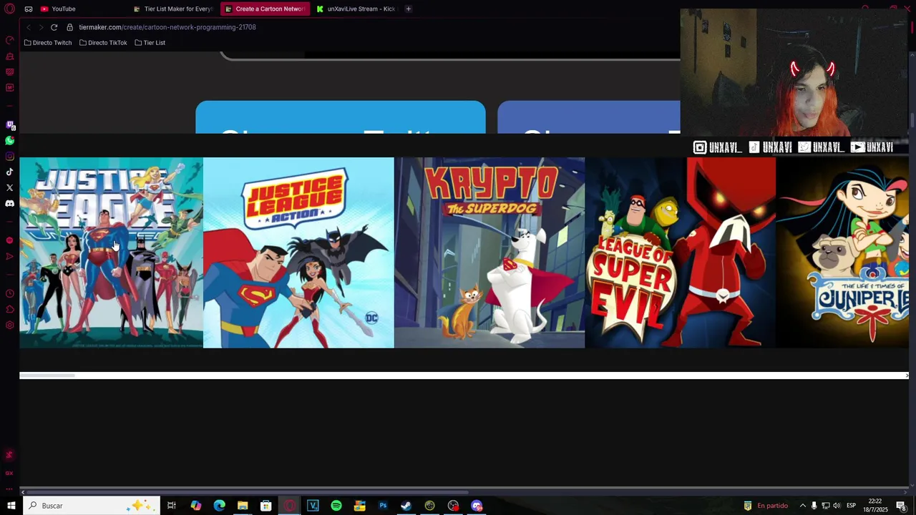Go forward to the next page
Viewport: 916px width, 515px height.
(x=41, y=27)
